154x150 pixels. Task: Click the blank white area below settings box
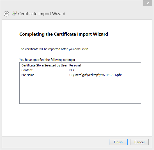tap(77, 120)
